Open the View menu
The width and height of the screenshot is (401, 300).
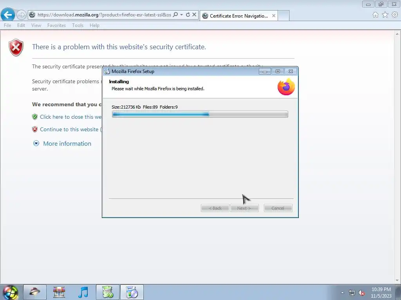pos(36,25)
